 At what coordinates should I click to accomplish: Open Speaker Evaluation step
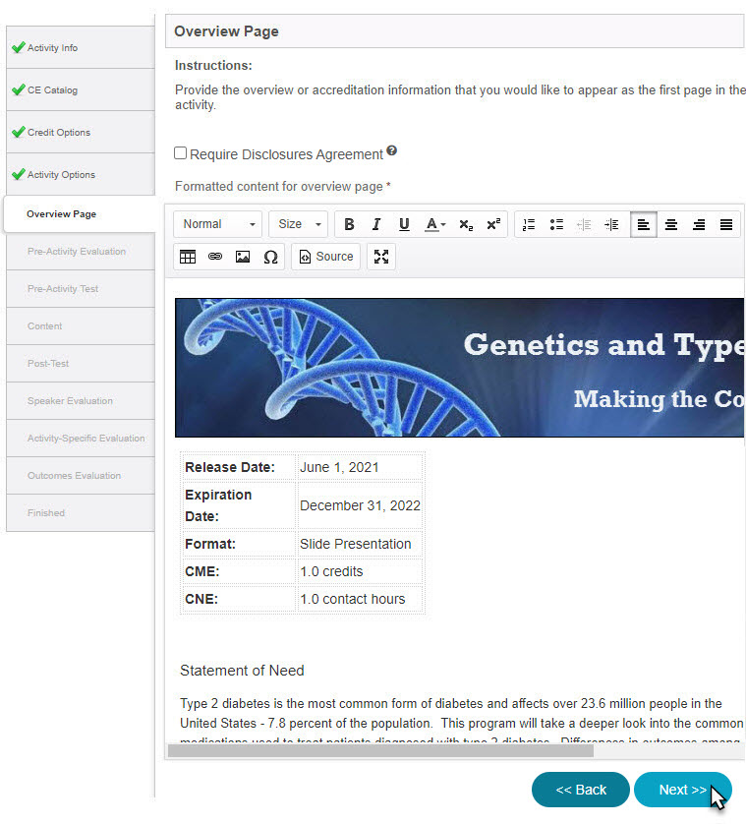[81, 401]
